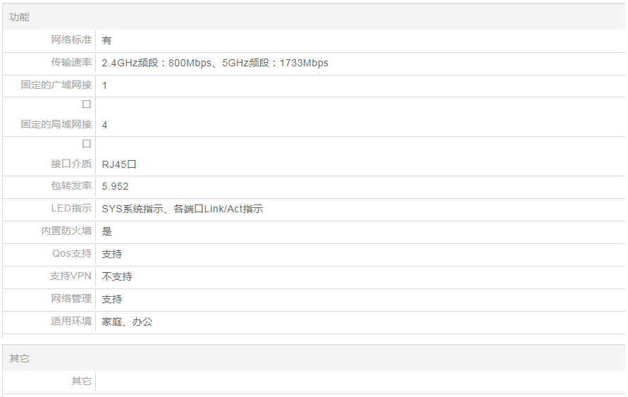Click the 传输速率 label

[x=71, y=62]
